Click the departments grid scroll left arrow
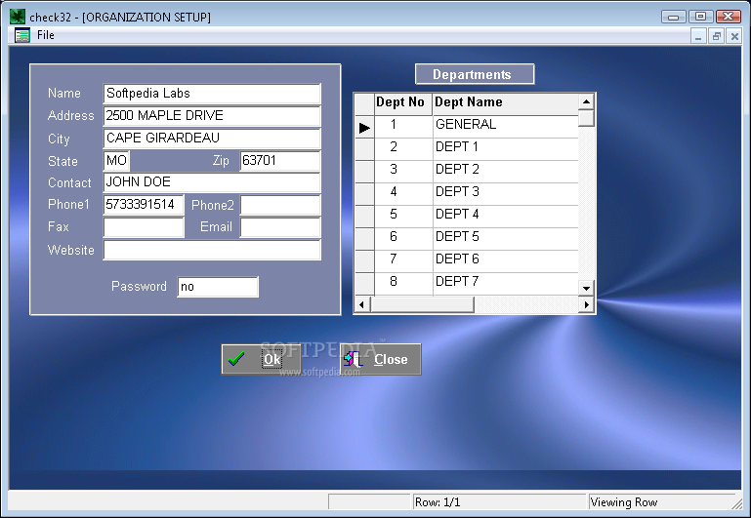The image size is (751, 518). [x=362, y=304]
